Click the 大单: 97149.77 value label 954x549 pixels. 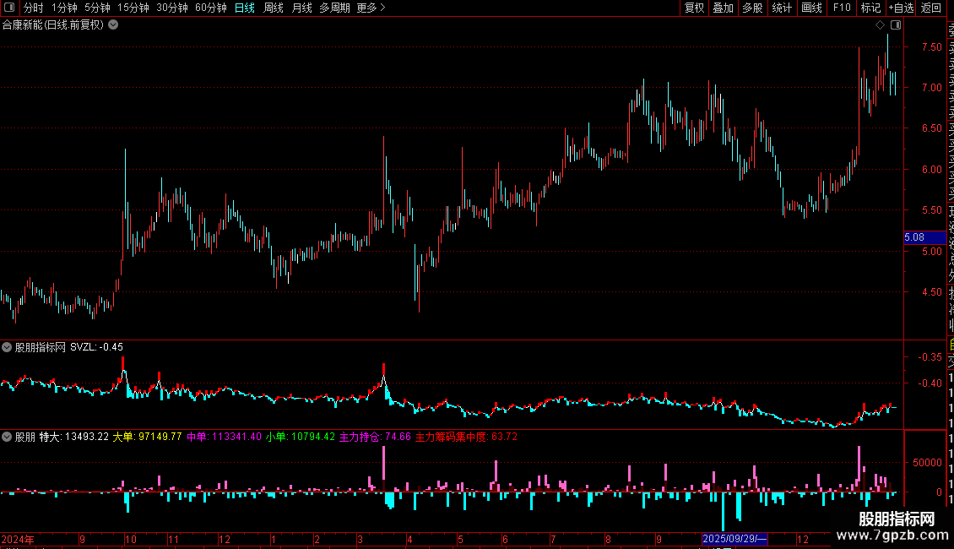pyautogui.click(x=147, y=437)
